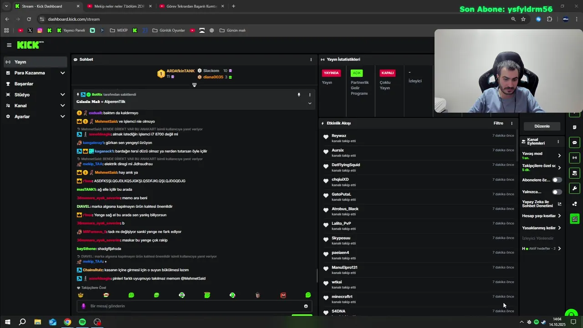Select Yayın in left sidebar
This screenshot has width=583, height=328.
click(x=36, y=62)
